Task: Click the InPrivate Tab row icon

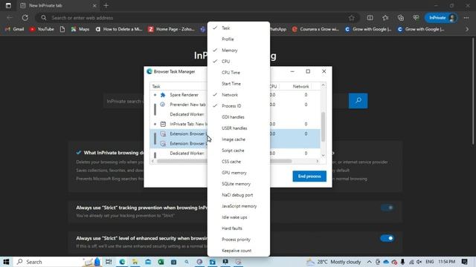Action: click(163, 124)
